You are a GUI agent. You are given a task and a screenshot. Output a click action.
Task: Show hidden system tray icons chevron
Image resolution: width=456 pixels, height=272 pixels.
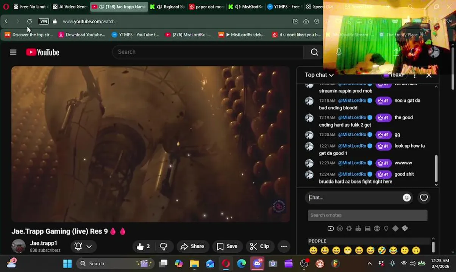coord(370,264)
